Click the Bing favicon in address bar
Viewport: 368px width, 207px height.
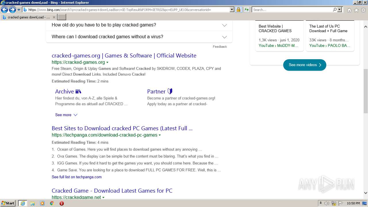pos(25,10)
